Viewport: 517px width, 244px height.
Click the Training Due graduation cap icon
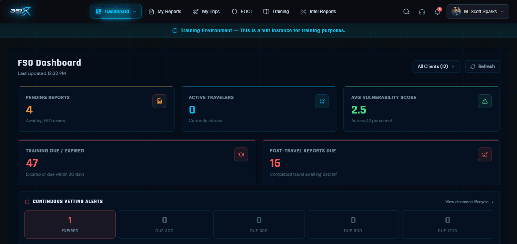click(x=241, y=154)
